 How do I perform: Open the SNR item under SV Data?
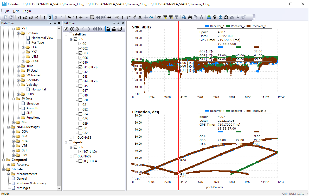tap(29, 113)
